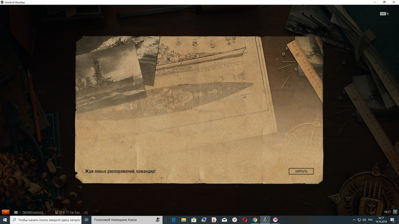The image size is (399, 224).
Task: Open the Mail app from the taskbar
Action: coord(224,220)
